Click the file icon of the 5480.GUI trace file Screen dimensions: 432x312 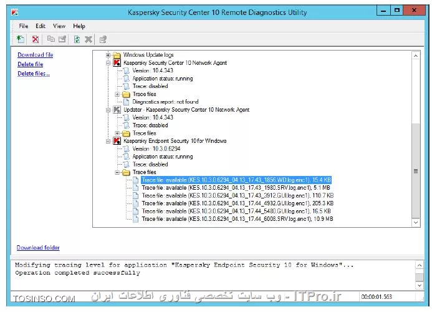click(x=135, y=212)
